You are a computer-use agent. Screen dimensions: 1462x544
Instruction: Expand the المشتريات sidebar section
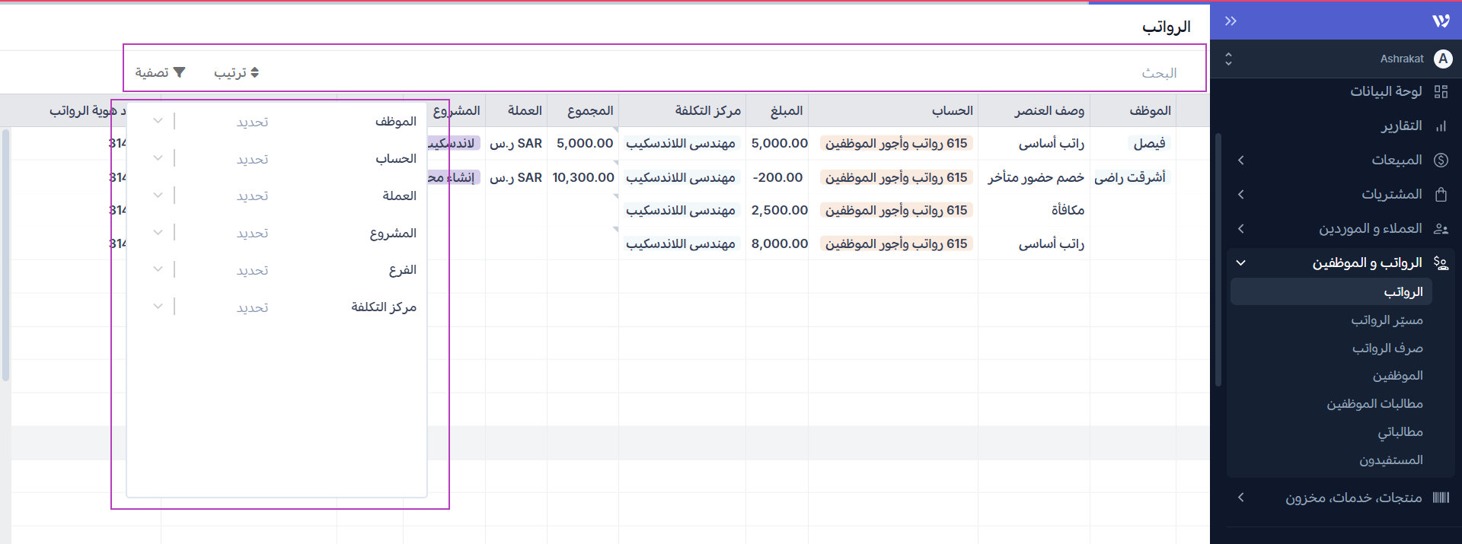coord(1241,195)
